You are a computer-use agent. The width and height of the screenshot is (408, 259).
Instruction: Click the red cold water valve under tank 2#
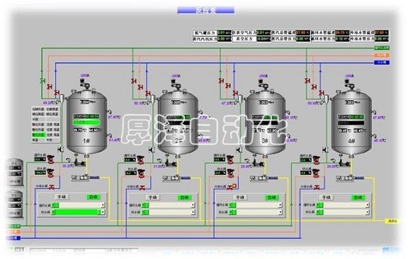click(x=142, y=187)
